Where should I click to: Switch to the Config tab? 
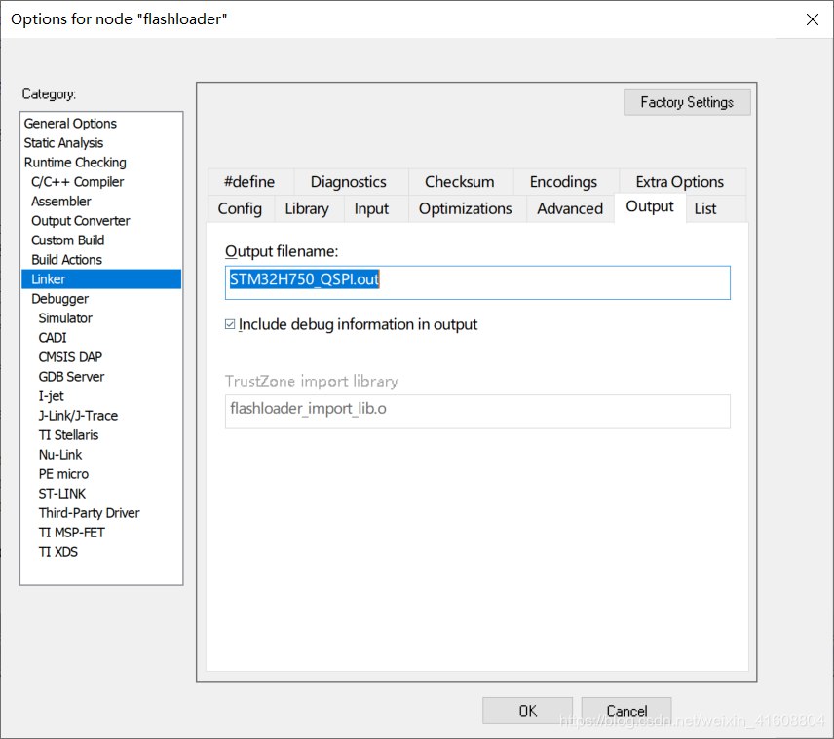[240, 208]
